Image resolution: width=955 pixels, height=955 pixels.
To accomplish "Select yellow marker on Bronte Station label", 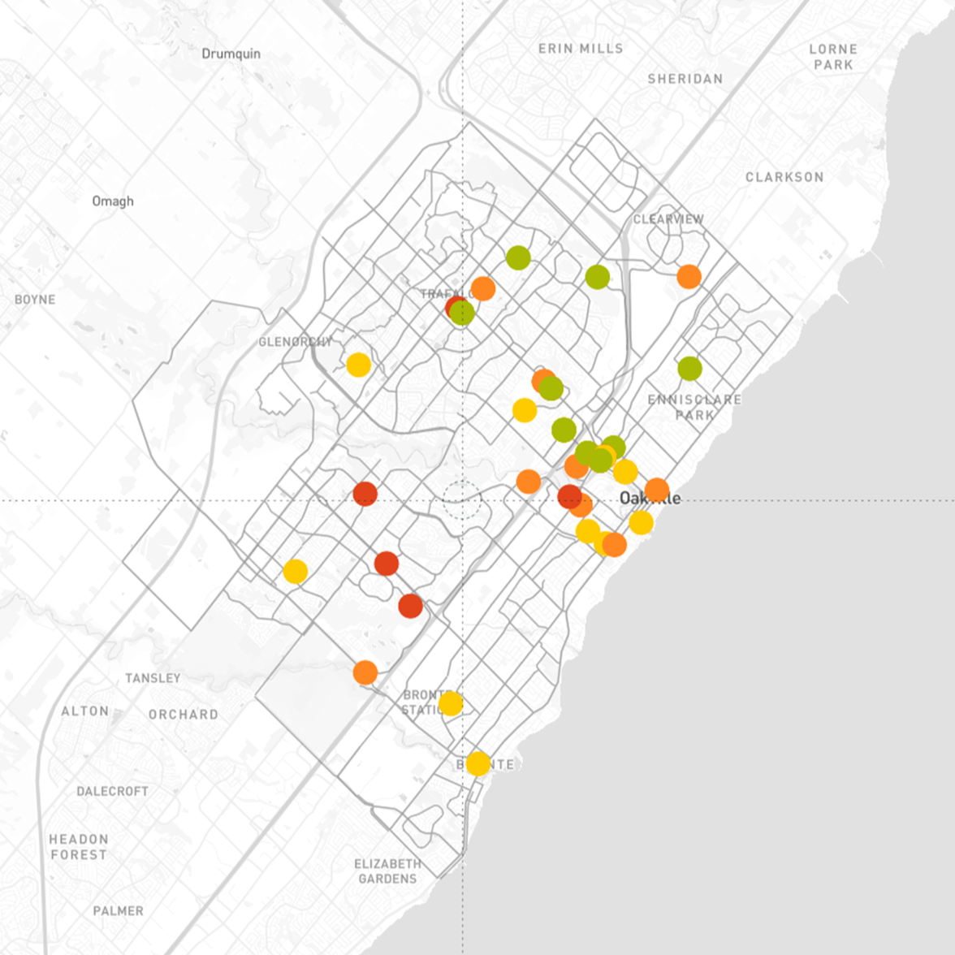I will [450, 703].
